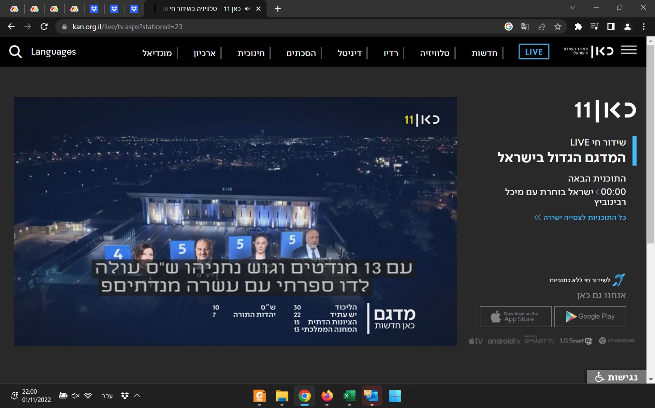
Task: Open the ארכיון menu item
Action: 204,53
